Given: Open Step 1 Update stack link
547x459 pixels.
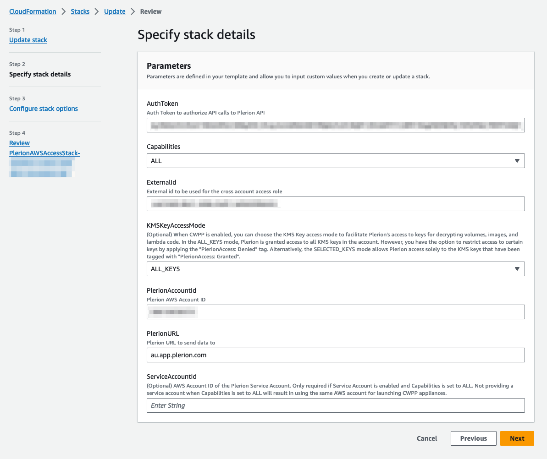Looking at the screenshot, I should [28, 40].
